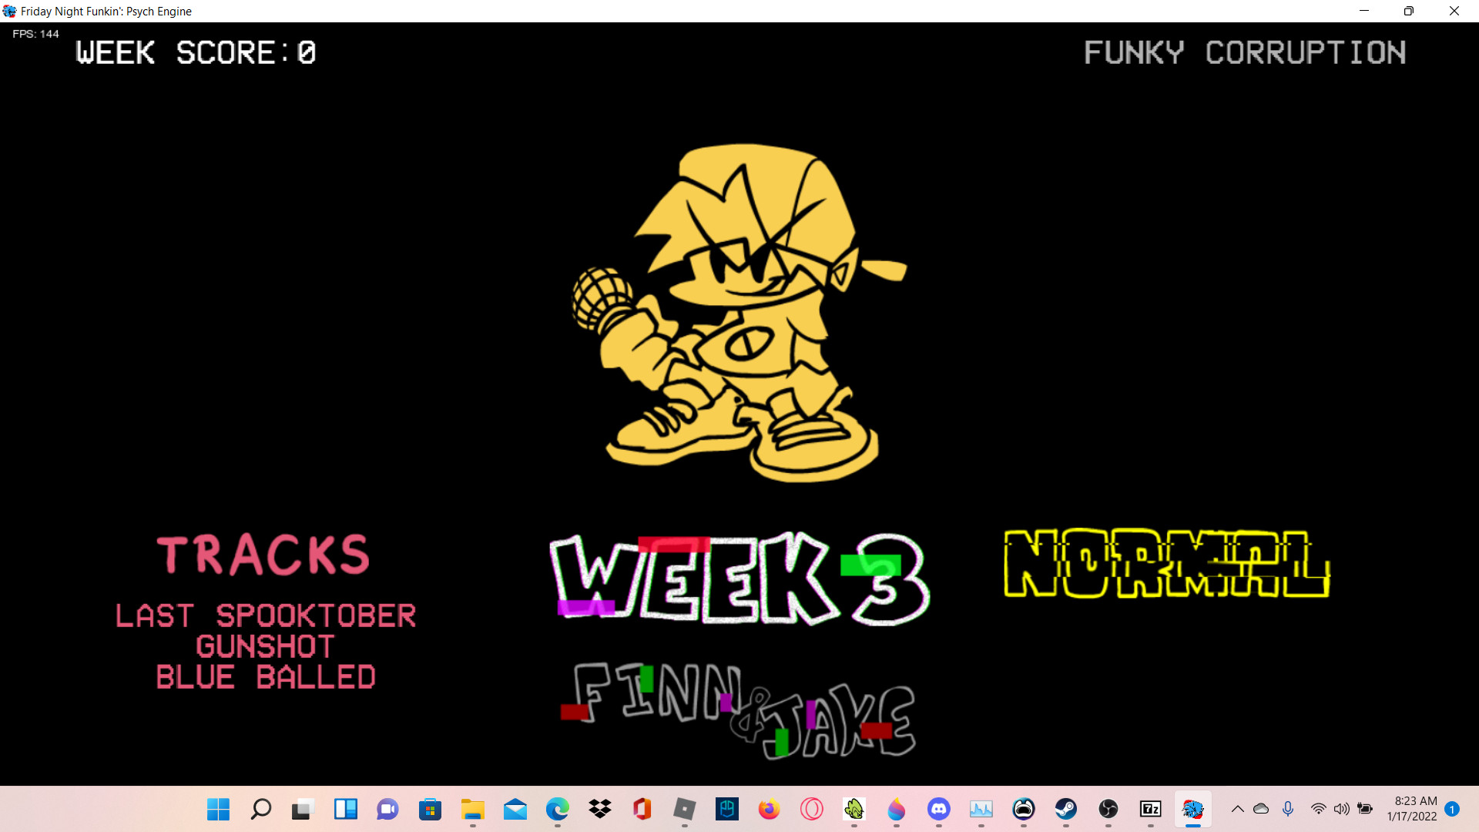Expand the TRACKS song list panel

coord(263,555)
